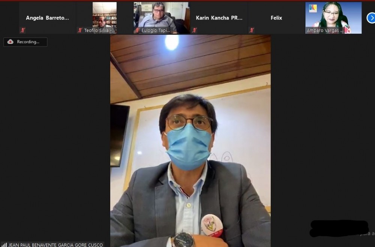Click the signal strength bars icon
The image size is (375, 247).
click(x=4, y=245)
